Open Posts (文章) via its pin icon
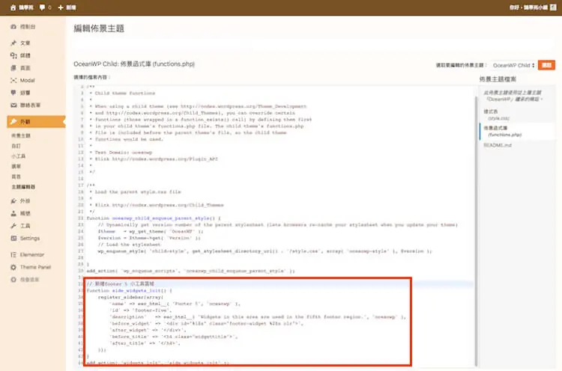The width and height of the screenshot is (562, 371). tap(13, 43)
